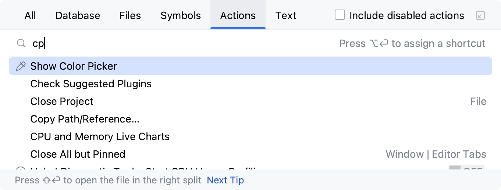Screen dimensions: 501x190
Task: Click the Next Tip link
Action: click(225, 180)
